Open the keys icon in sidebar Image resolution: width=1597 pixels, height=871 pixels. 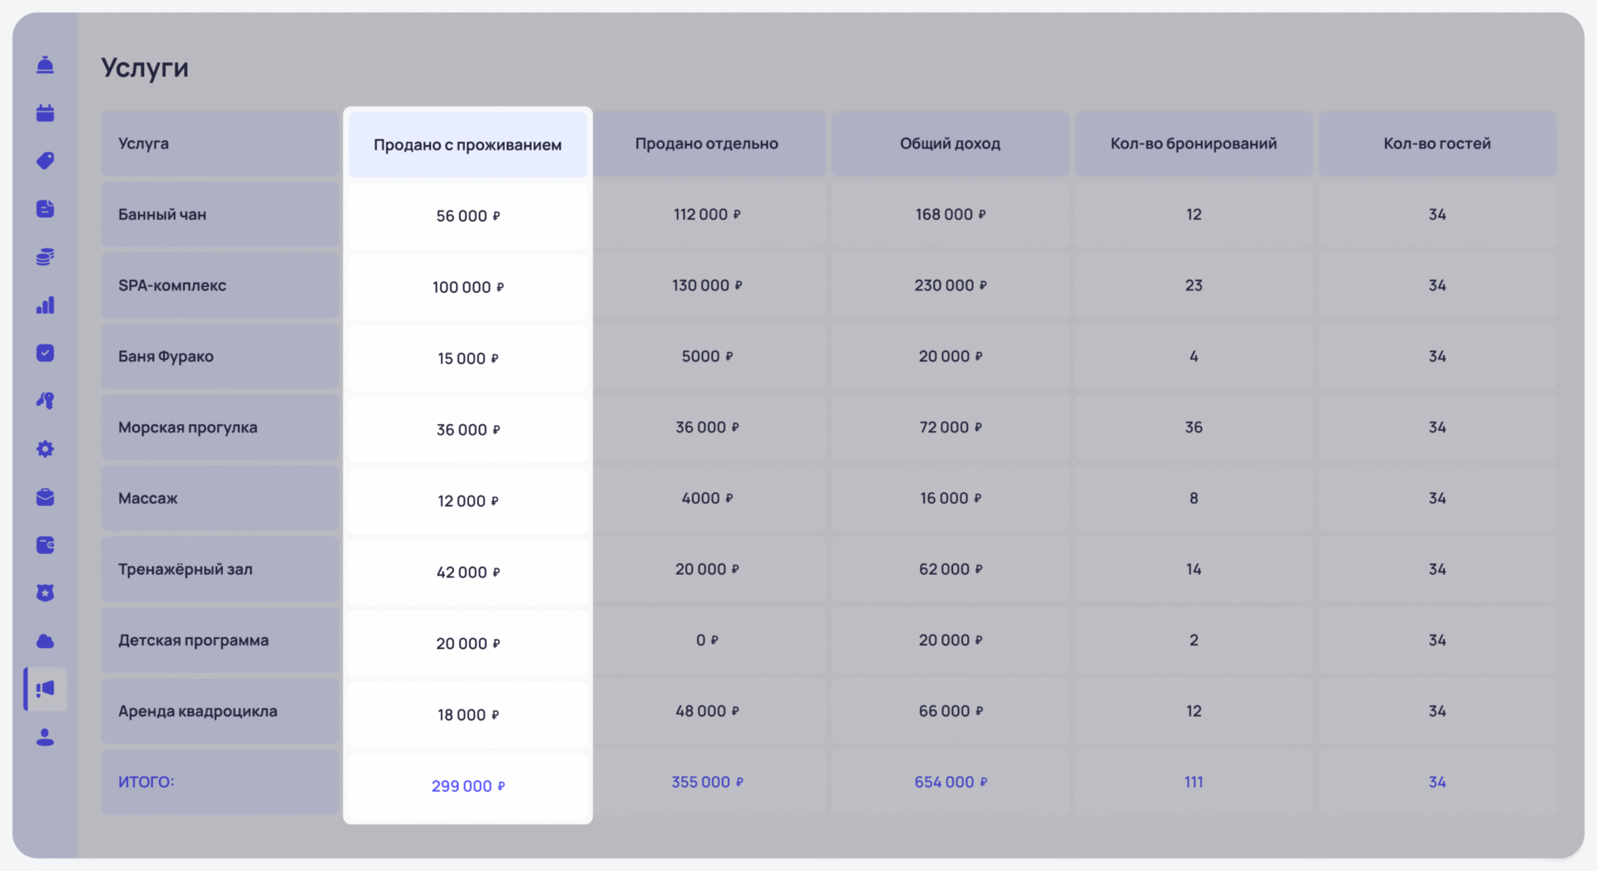click(x=45, y=401)
